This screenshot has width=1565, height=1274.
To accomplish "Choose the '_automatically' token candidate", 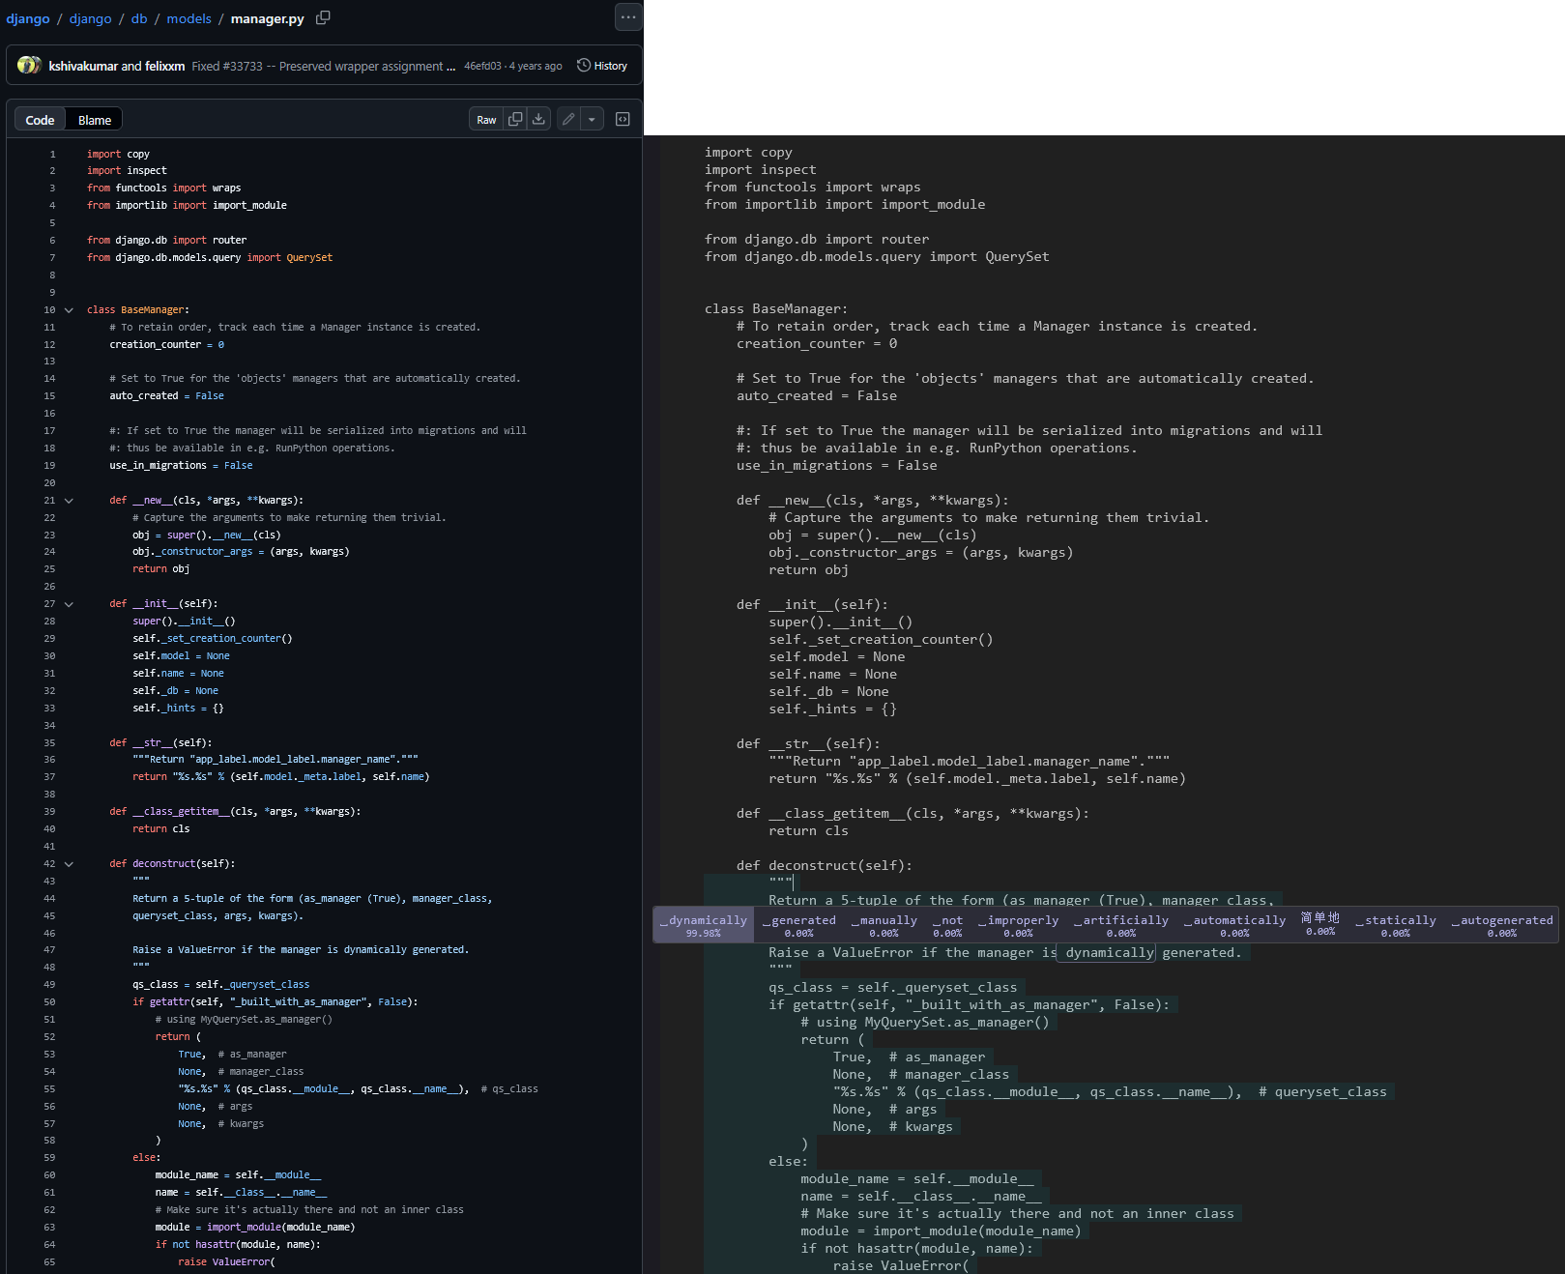I will tap(1235, 925).
